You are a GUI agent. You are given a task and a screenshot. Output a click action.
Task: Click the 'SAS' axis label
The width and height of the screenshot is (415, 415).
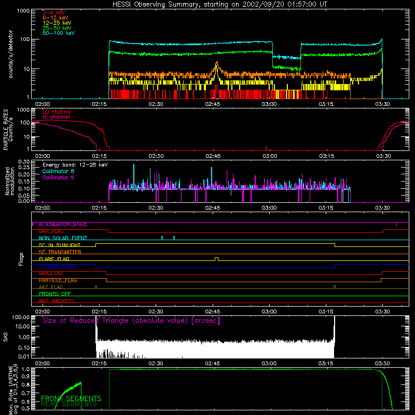[5, 337]
